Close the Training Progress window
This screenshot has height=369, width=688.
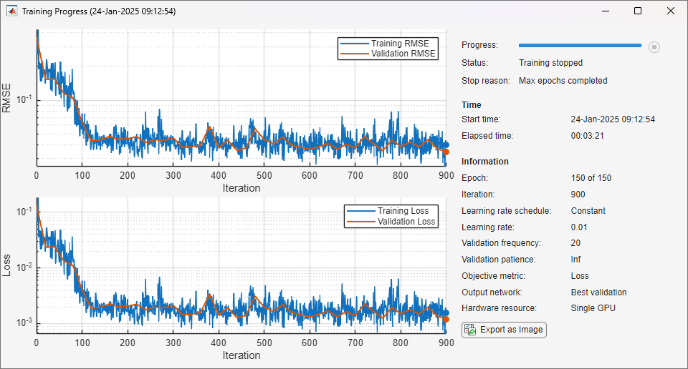click(x=670, y=11)
